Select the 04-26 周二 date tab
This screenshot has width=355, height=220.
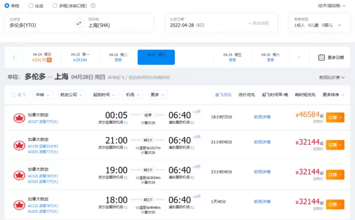pos(118,57)
